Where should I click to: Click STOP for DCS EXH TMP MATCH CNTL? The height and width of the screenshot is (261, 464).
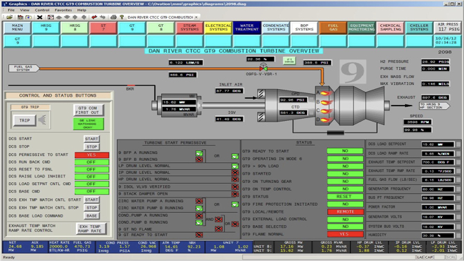[91, 208]
